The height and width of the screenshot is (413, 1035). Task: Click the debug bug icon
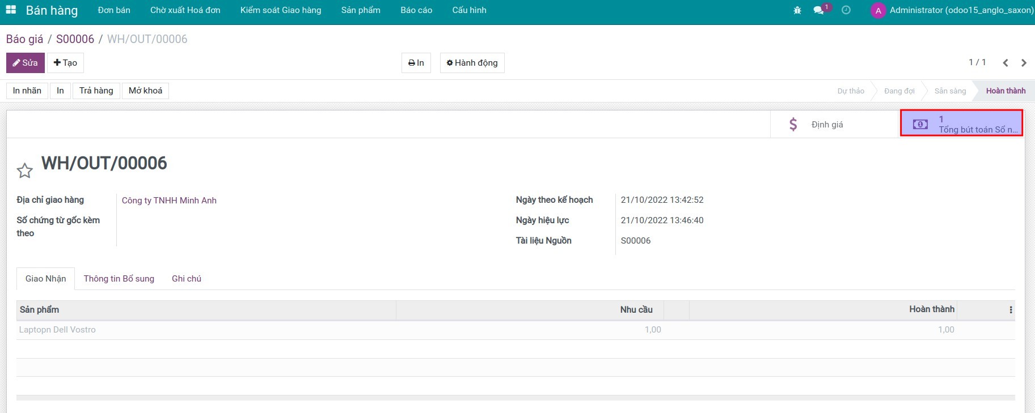pyautogui.click(x=797, y=10)
